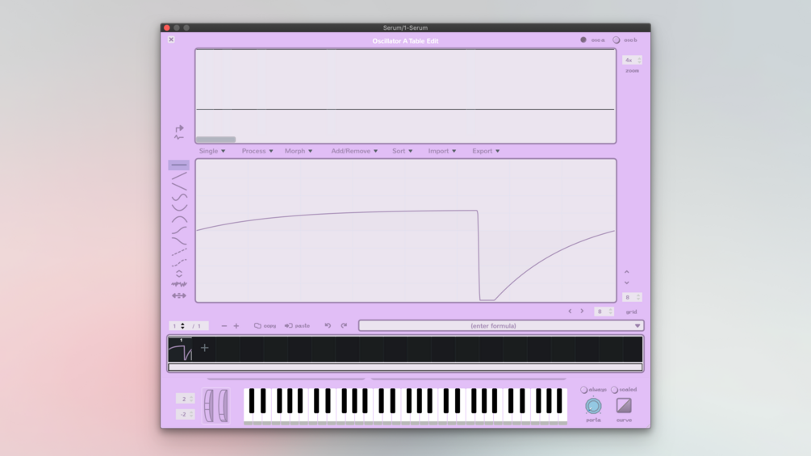Viewport: 811px width, 456px height.
Task: Open the Process dropdown menu
Action: 257,151
